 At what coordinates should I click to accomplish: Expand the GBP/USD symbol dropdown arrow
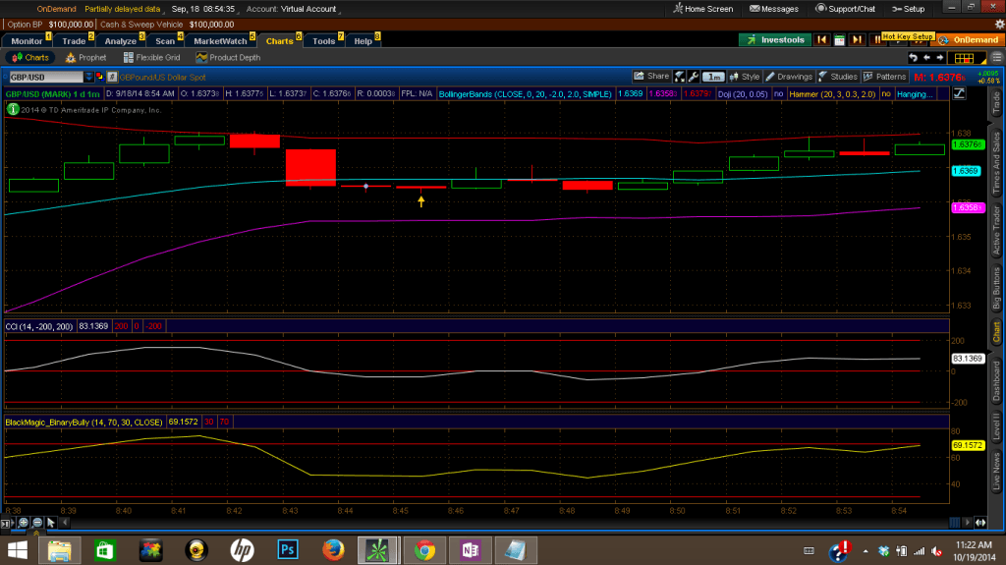click(x=88, y=77)
